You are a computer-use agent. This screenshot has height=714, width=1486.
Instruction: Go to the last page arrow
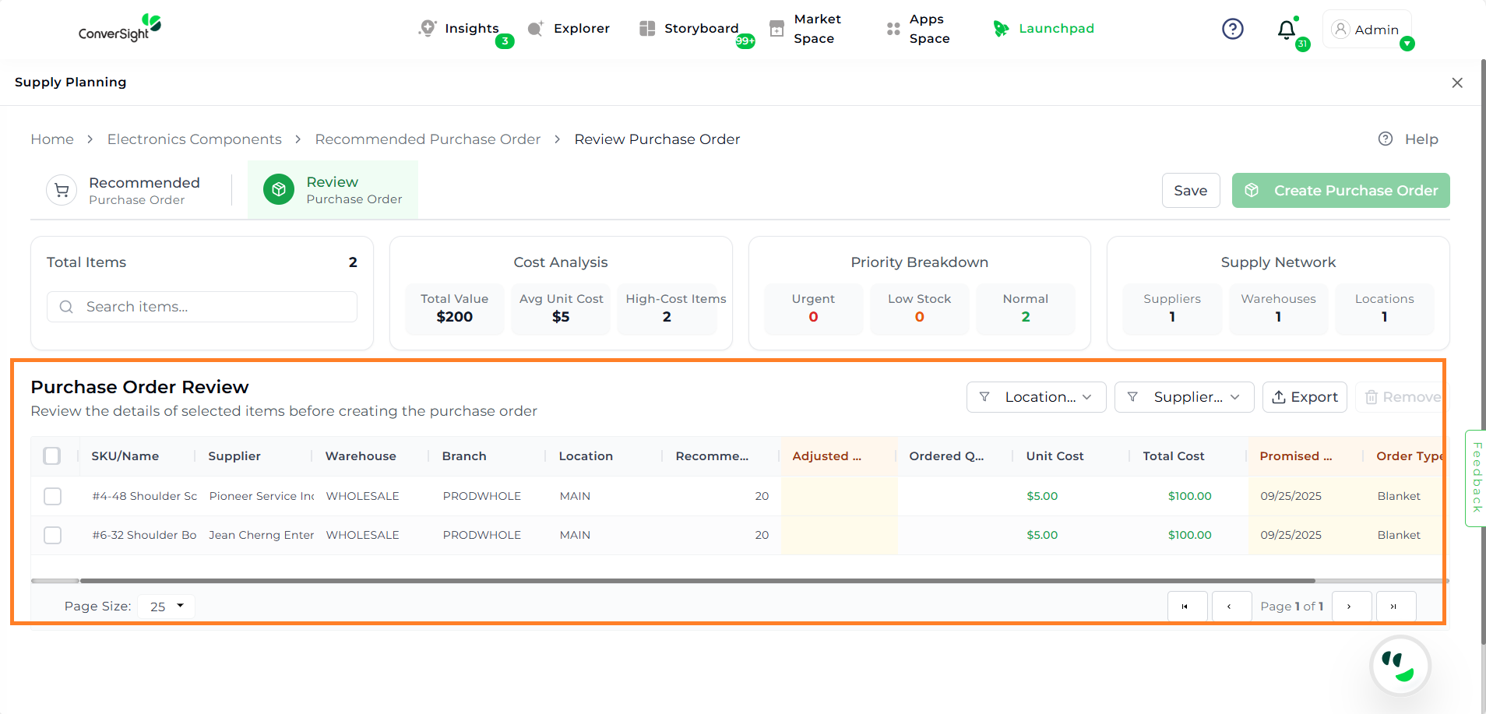tap(1395, 607)
